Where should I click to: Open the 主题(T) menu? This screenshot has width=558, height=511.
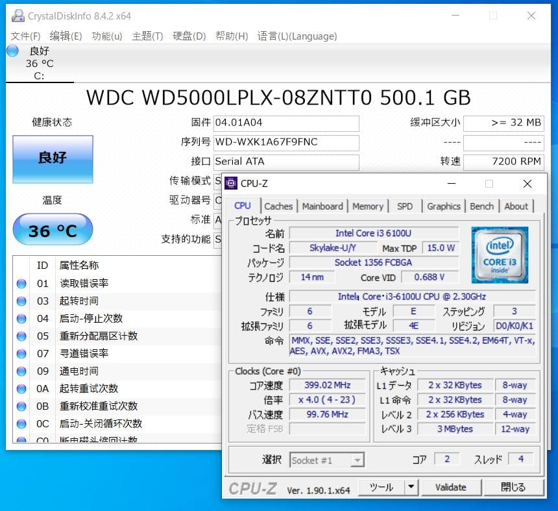tap(147, 36)
